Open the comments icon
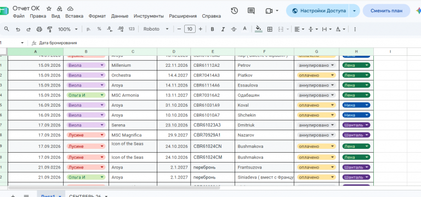The image size is (421, 197). point(251,11)
